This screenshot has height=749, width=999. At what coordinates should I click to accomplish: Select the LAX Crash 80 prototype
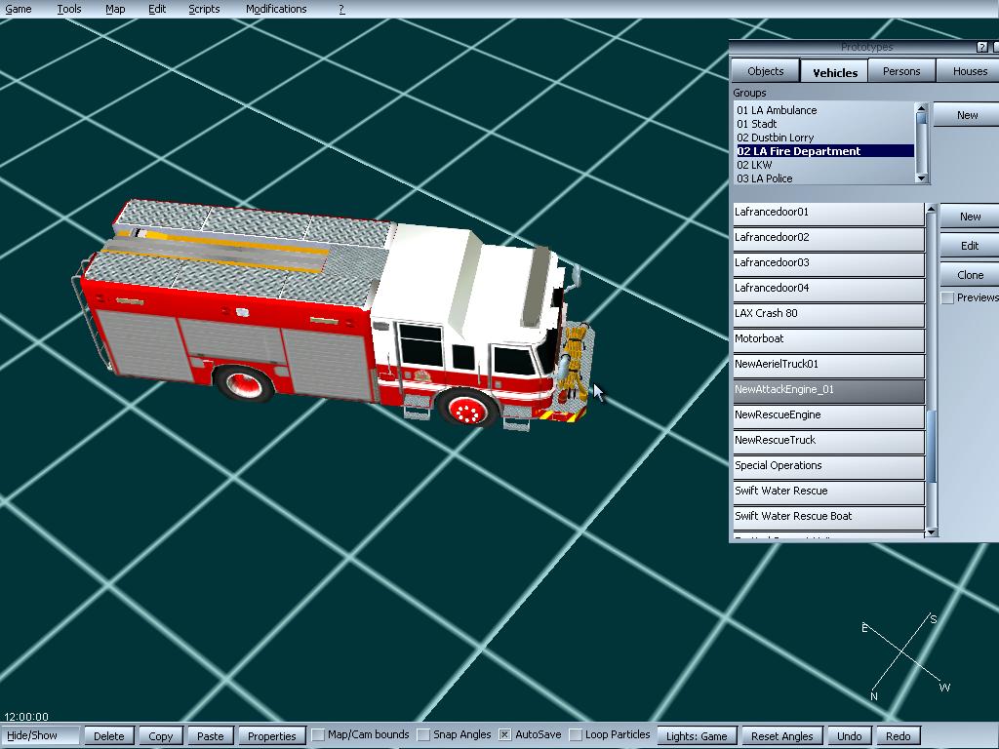tap(828, 315)
